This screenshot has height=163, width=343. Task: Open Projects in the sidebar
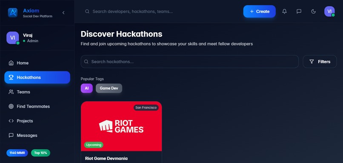tap(37, 121)
